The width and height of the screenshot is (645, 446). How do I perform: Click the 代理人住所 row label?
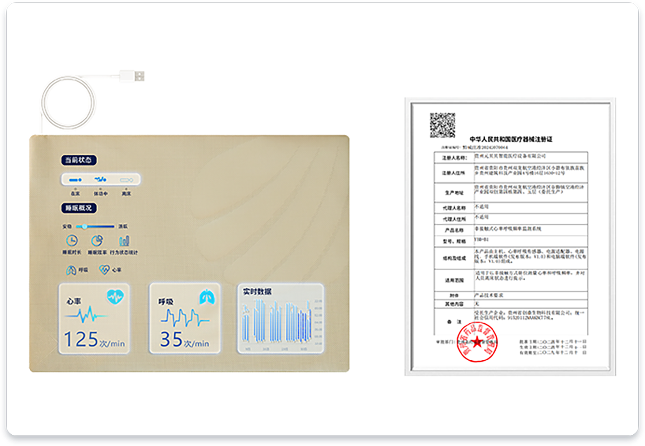[x=454, y=219]
